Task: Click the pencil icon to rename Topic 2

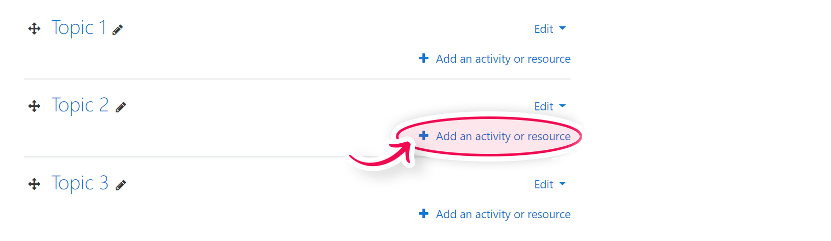Action: tap(120, 107)
